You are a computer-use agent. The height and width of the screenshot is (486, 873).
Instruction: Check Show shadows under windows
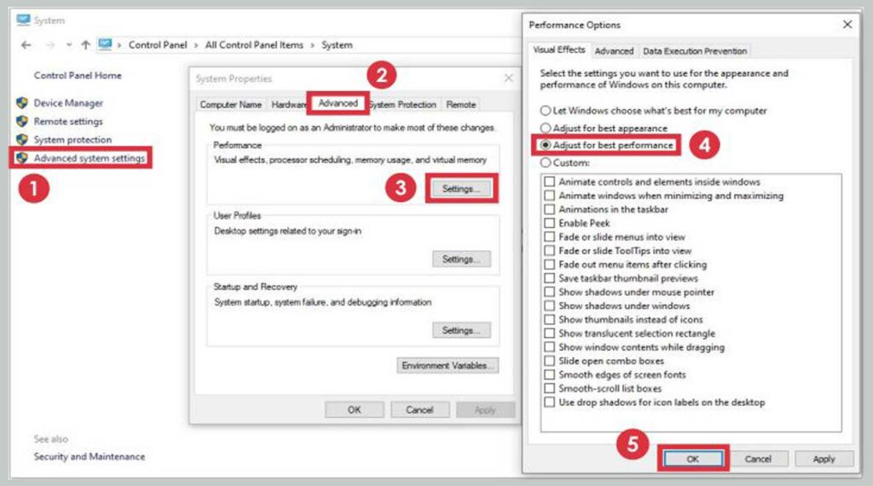click(550, 306)
